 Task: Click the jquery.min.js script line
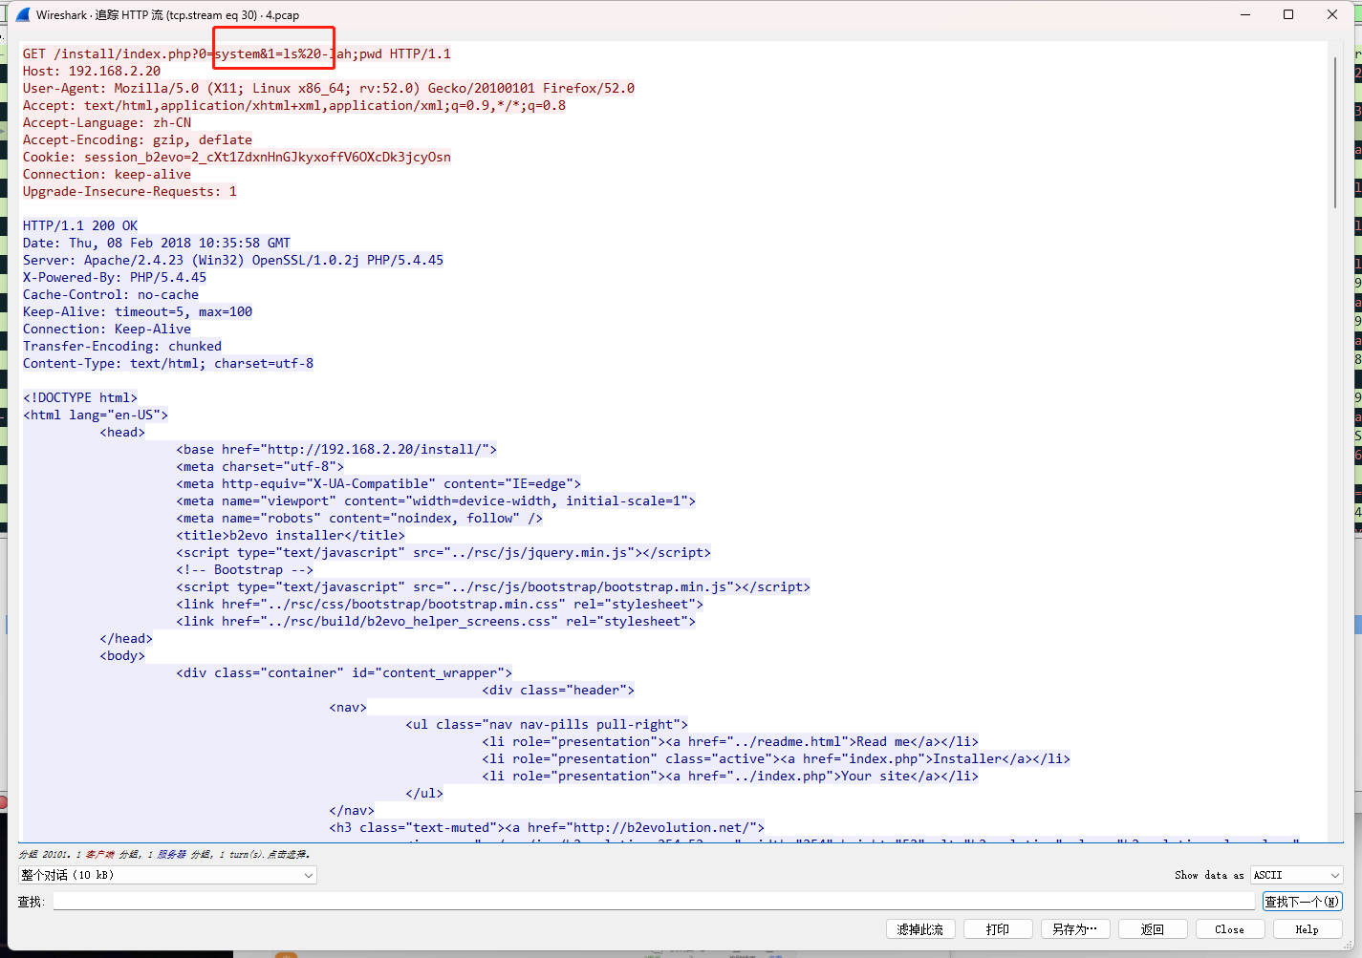[x=443, y=552]
